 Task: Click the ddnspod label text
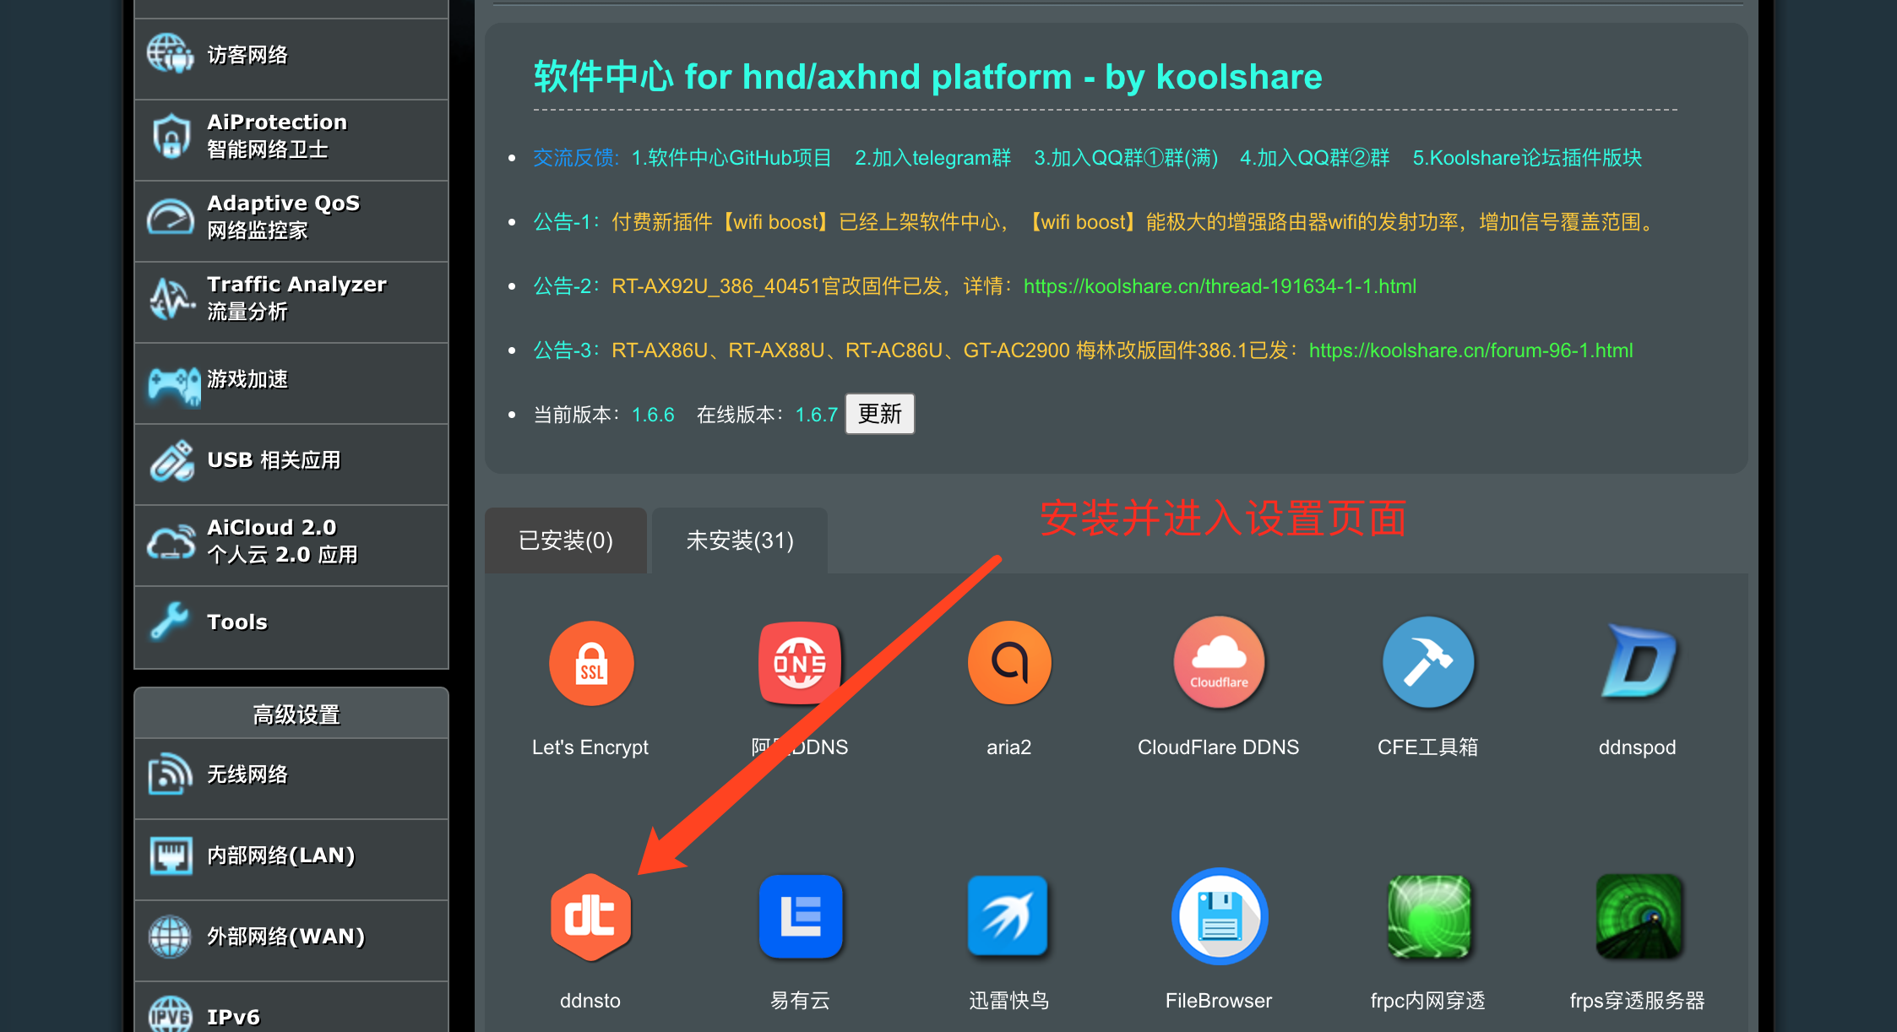tap(1638, 747)
